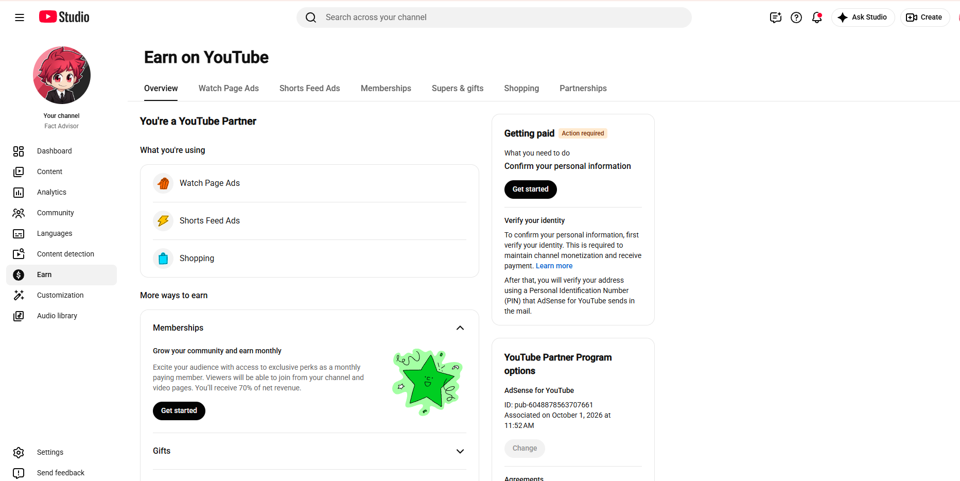Image resolution: width=960 pixels, height=481 pixels.
Task: Click the Change AdSense button
Action: [x=525, y=449]
